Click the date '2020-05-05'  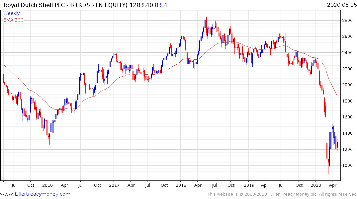click(342, 5)
